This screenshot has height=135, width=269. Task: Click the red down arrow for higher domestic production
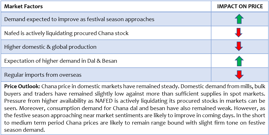239,47
